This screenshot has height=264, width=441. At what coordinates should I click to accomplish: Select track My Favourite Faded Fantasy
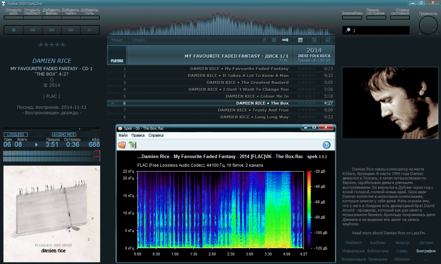click(221, 69)
